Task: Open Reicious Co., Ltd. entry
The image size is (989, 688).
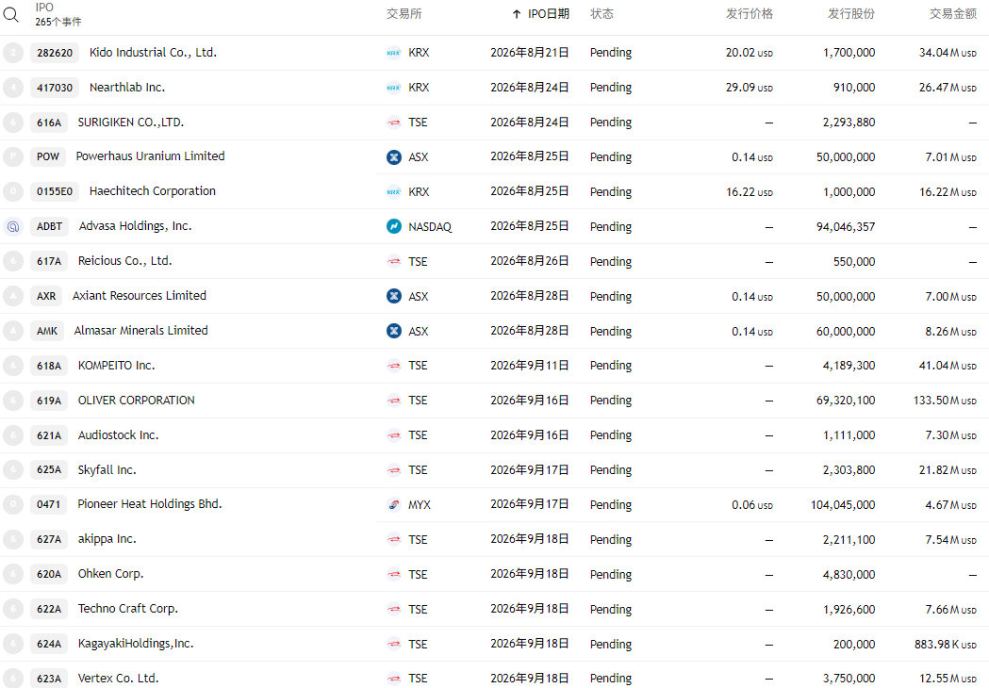Action: (124, 260)
